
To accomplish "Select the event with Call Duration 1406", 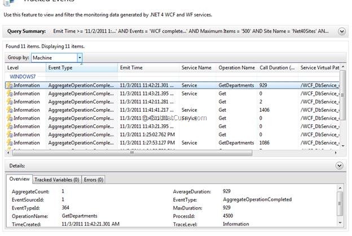I will [x=172, y=110].
